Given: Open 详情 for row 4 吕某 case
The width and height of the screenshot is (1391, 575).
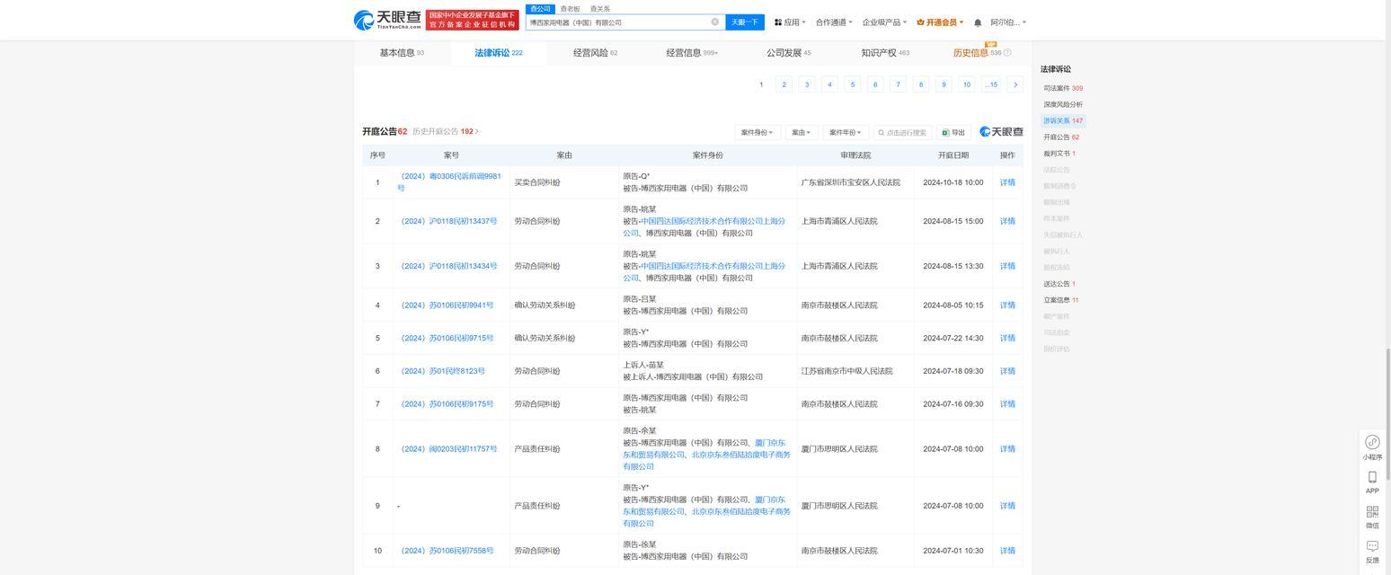Looking at the screenshot, I should [x=1007, y=305].
